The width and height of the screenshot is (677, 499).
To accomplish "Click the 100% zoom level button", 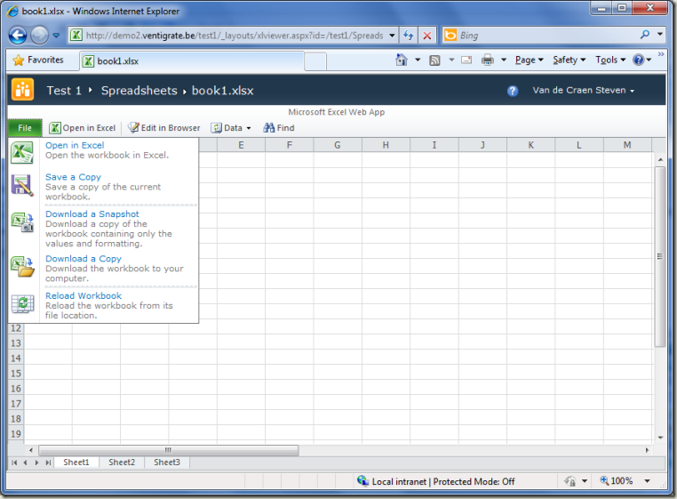I will (x=616, y=481).
